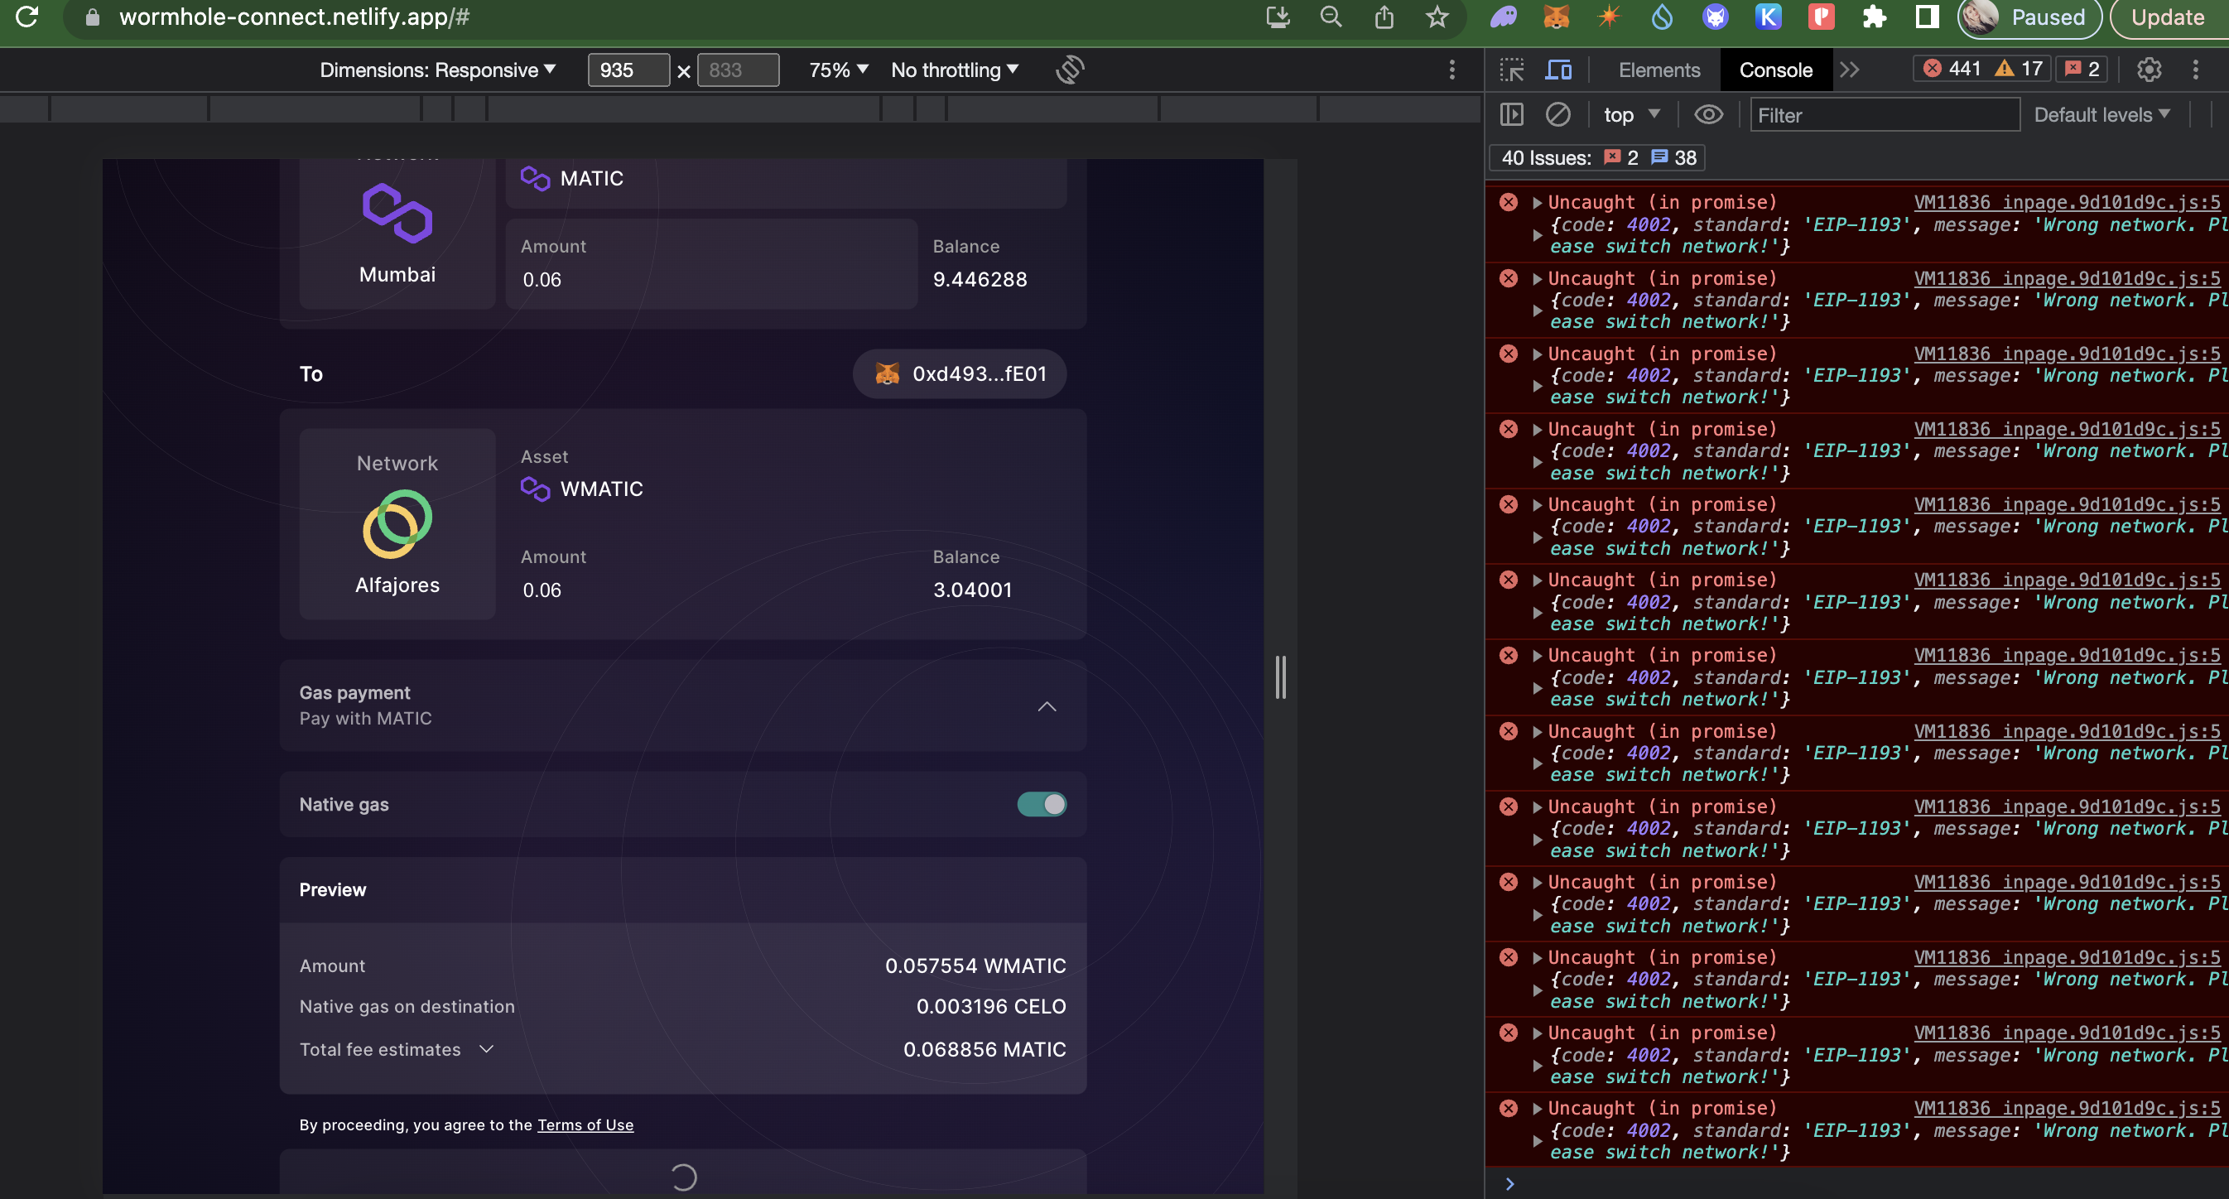The width and height of the screenshot is (2229, 1199).
Task: Rotate the responsive viewport orientation
Action: click(1069, 70)
